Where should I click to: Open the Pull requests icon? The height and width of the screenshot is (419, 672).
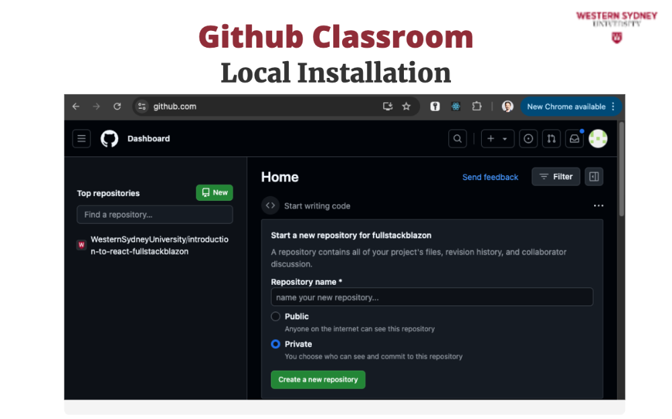[x=551, y=139]
